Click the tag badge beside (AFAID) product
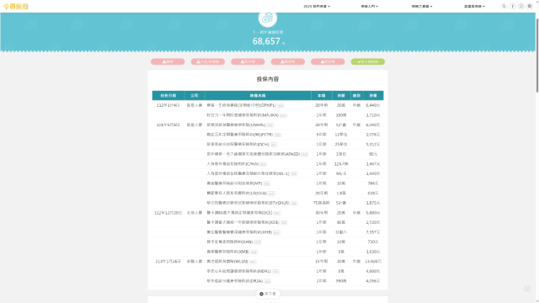The width and height of the screenshot is (539, 303). (x=305, y=154)
